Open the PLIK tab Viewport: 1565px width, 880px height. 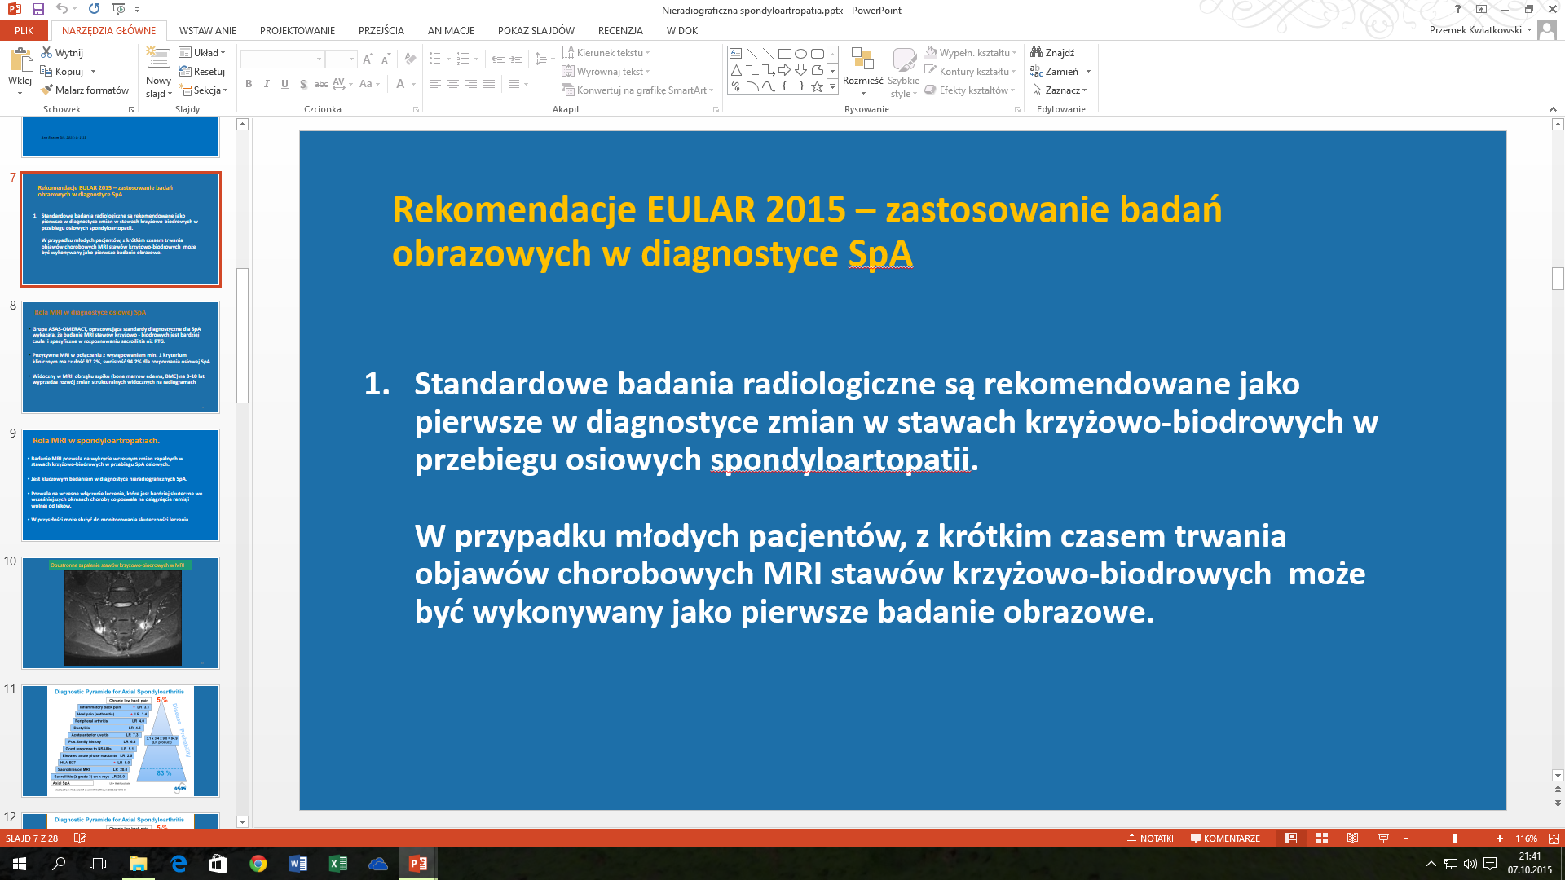(x=24, y=31)
